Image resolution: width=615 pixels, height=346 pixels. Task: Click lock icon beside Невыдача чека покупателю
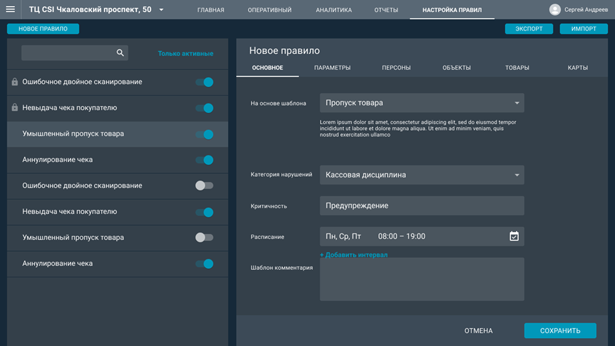[15, 108]
